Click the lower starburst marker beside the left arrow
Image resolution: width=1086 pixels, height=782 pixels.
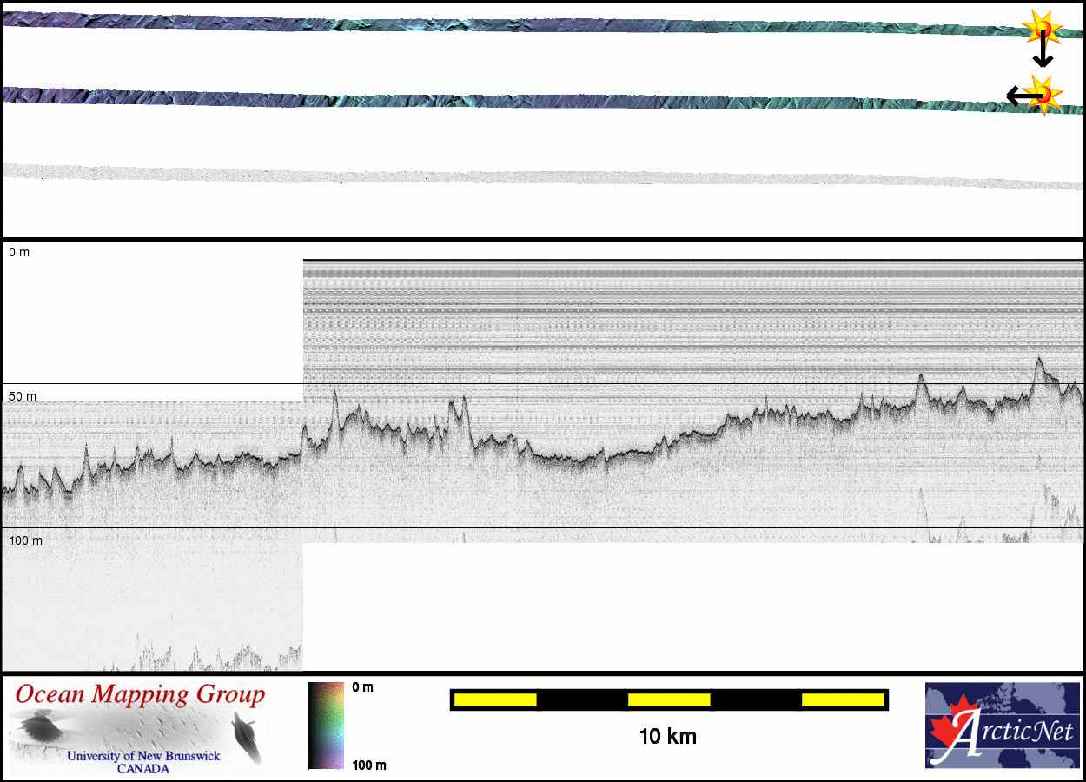point(1042,93)
